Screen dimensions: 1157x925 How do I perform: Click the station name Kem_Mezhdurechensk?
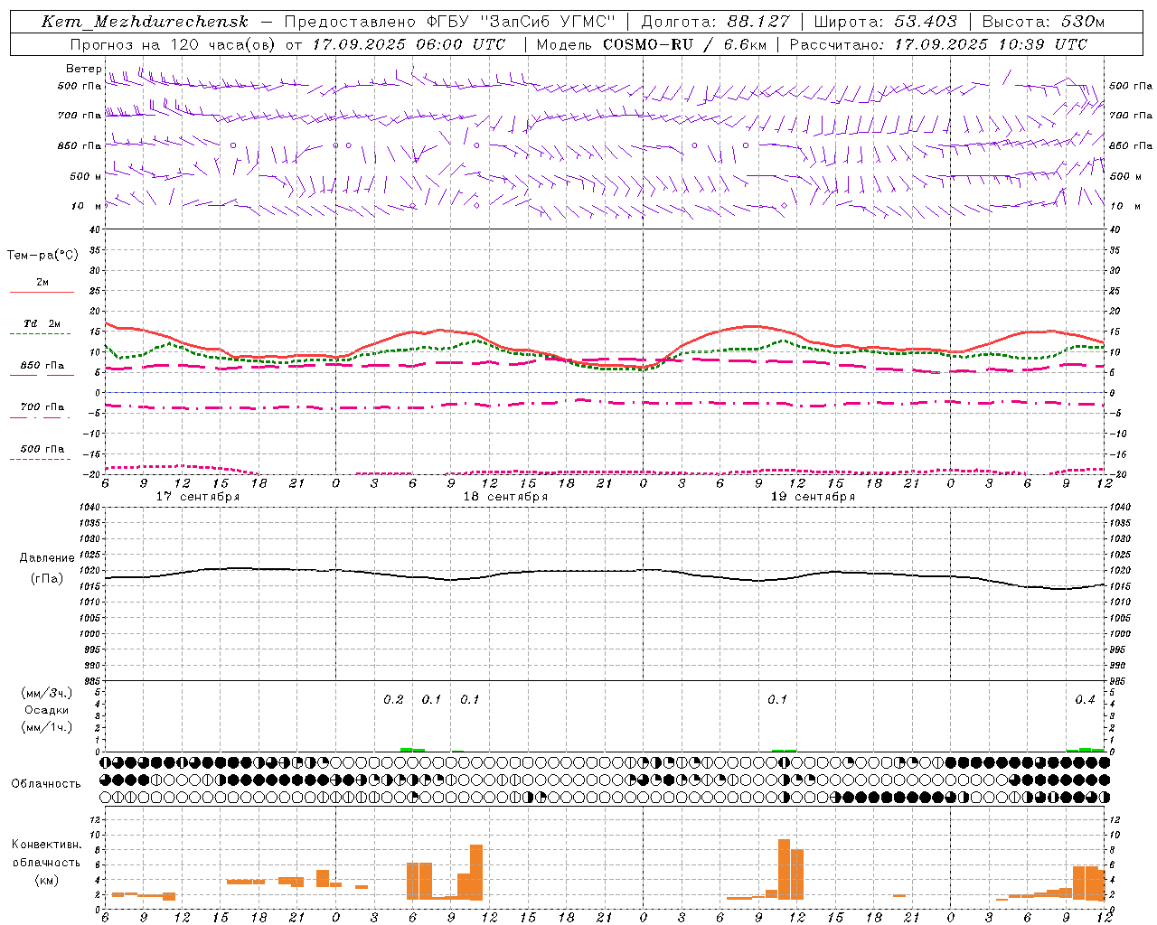coord(145,22)
